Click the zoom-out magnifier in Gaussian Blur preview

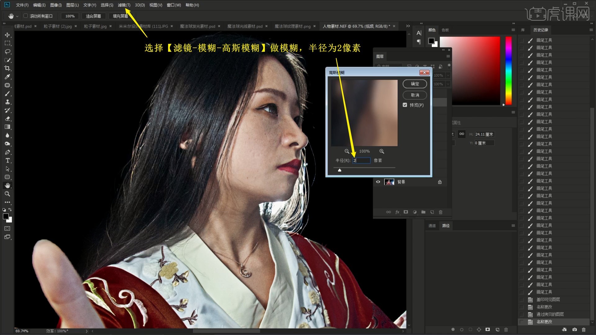tap(347, 151)
